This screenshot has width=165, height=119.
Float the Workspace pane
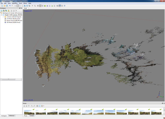click(x=20, y=8)
